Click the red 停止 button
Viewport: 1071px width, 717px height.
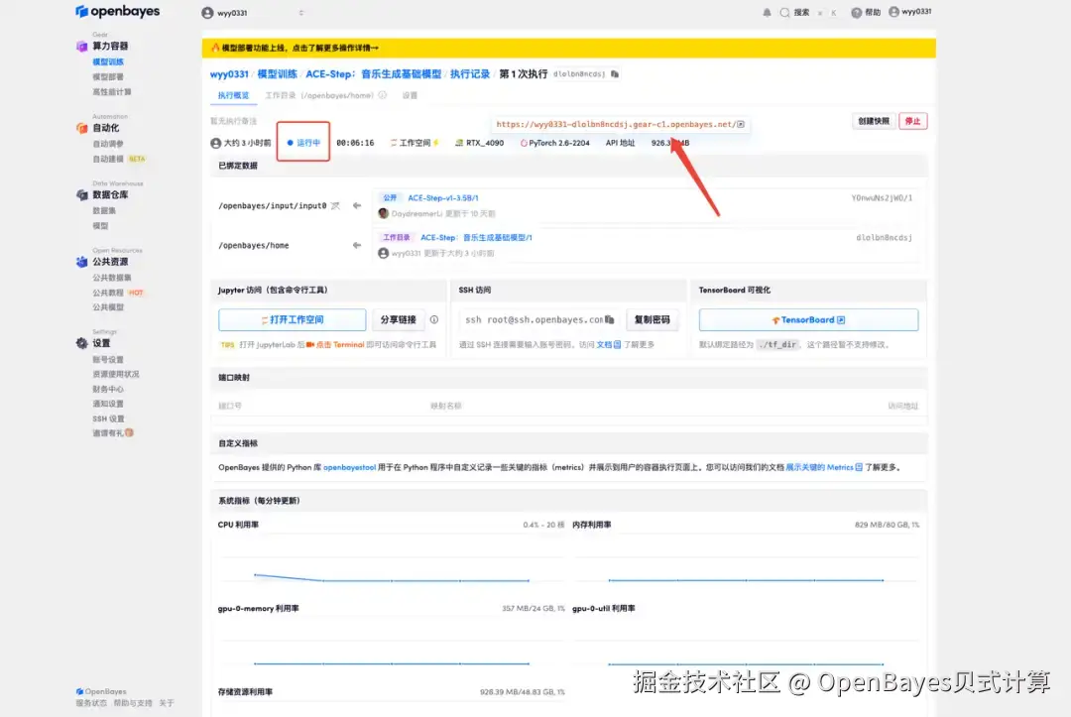pos(912,121)
